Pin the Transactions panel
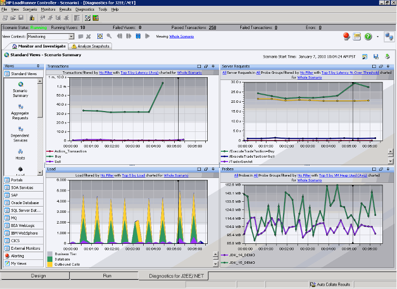This screenshot has height=289, width=397. pyautogui.click(x=213, y=66)
